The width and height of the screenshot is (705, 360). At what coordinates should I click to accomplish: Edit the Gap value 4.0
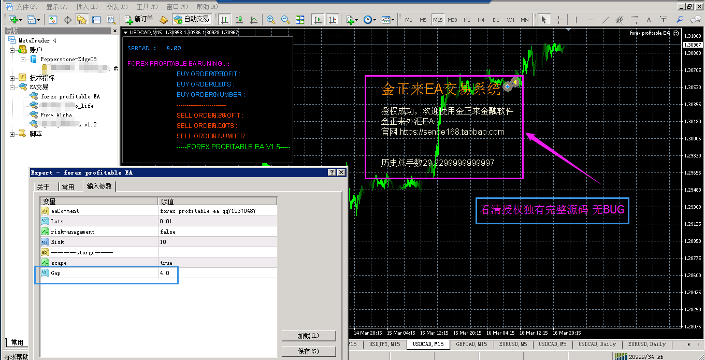218,273
